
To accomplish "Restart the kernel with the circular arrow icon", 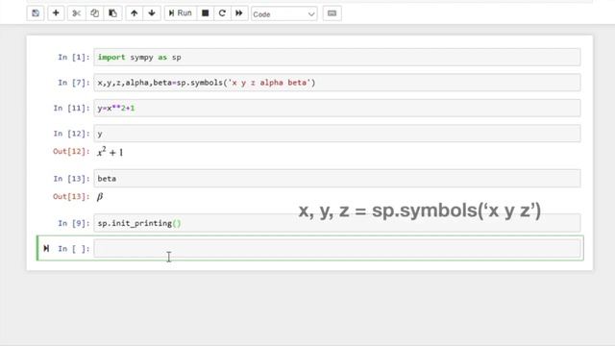I will point(222,13).
